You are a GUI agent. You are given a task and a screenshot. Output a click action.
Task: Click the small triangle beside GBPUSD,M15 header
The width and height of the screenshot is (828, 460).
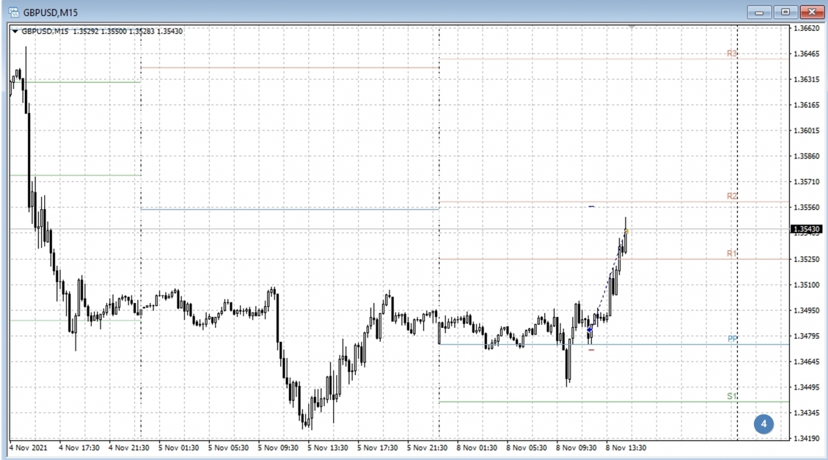pyautogui.click(x=15, y=31)
